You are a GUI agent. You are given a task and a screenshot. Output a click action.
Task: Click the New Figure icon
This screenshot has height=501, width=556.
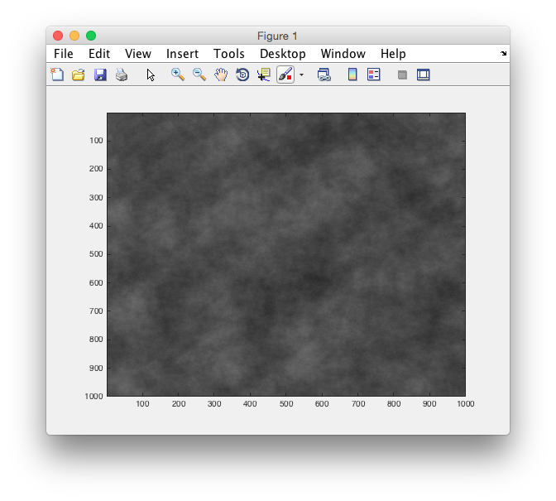[57, 75]
